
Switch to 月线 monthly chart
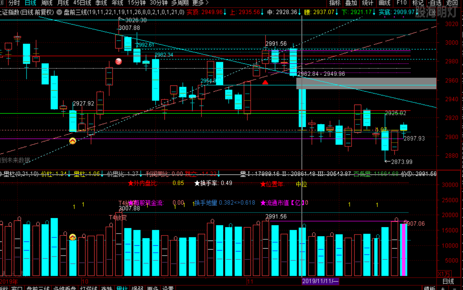point(63,3)
